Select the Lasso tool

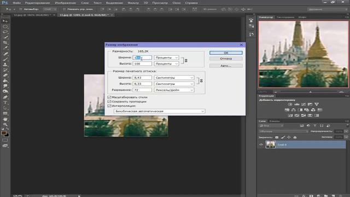click(5, 32)
